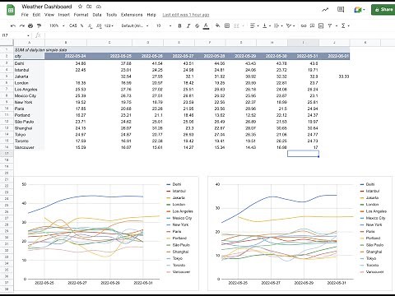Open the Extensions menu

point(132,15)
